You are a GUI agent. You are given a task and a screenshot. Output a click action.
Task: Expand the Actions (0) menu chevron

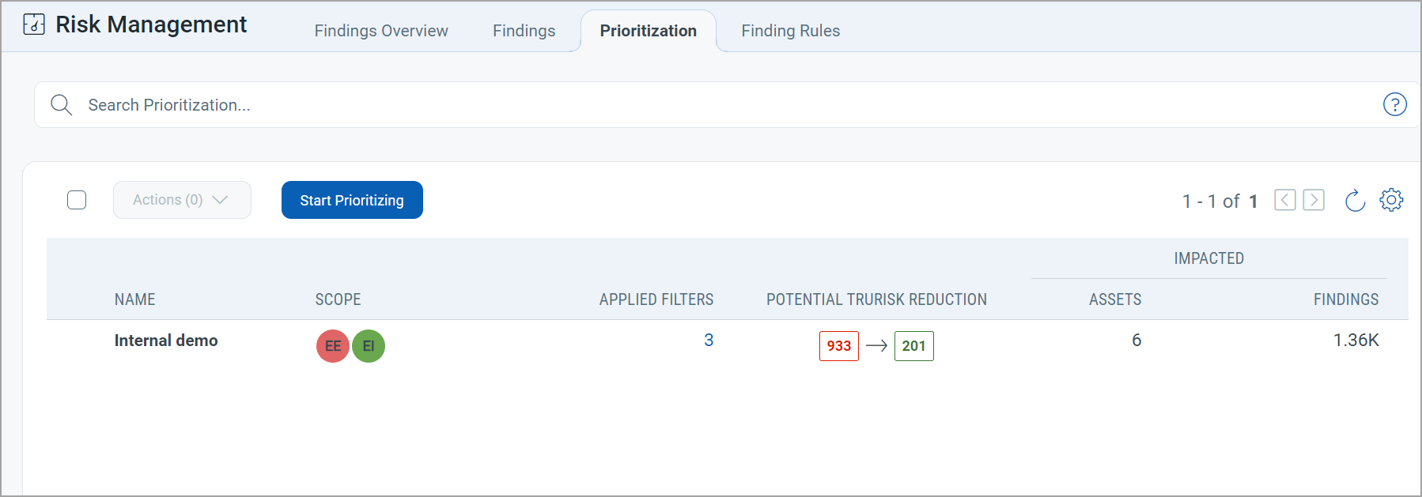pos(221,200)
